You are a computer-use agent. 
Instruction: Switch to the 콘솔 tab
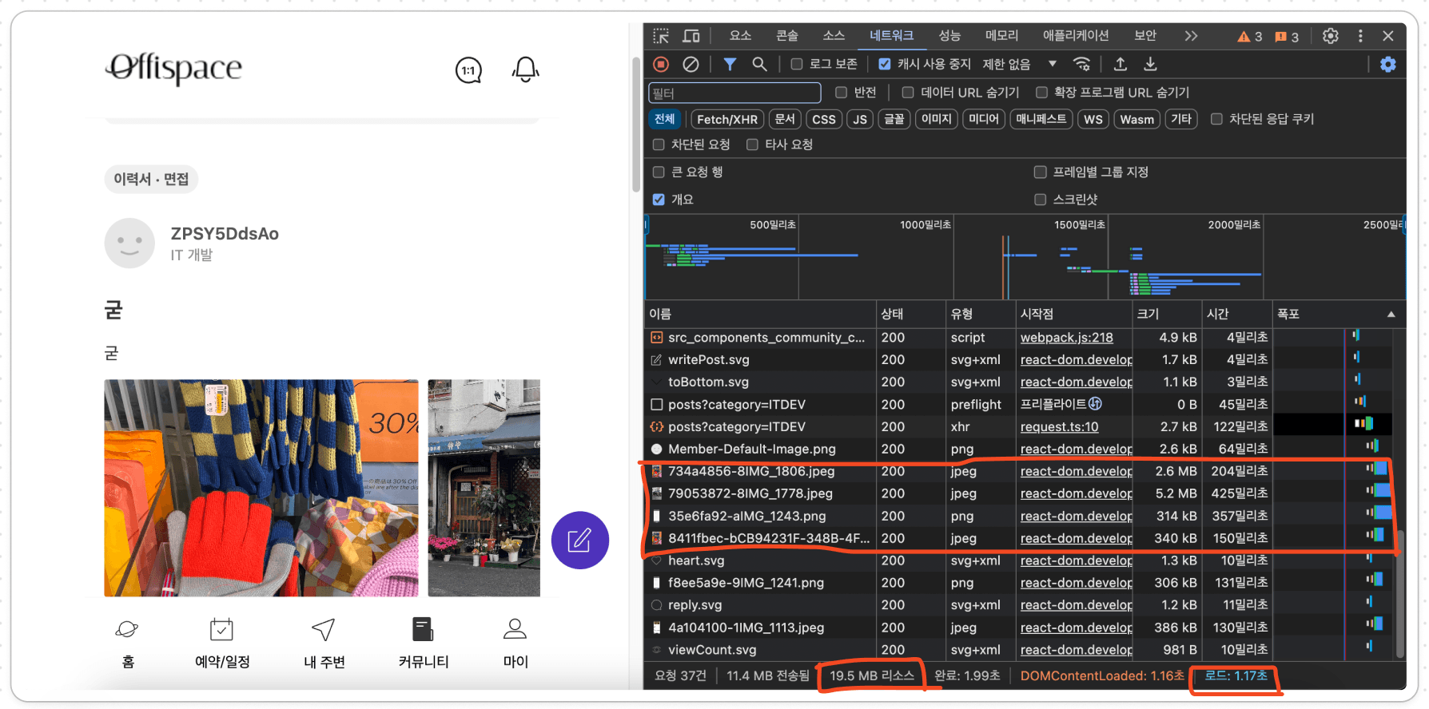pyautogui.click(x=786, y=36)
